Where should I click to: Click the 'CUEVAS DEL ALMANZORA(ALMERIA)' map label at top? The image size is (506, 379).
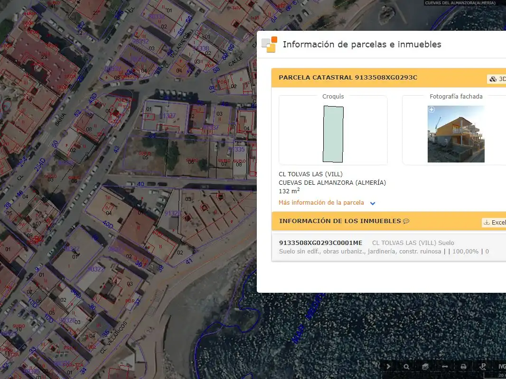pyautogui.click(x=460, y=3)
